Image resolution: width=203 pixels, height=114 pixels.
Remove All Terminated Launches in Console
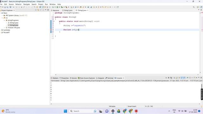171,78
